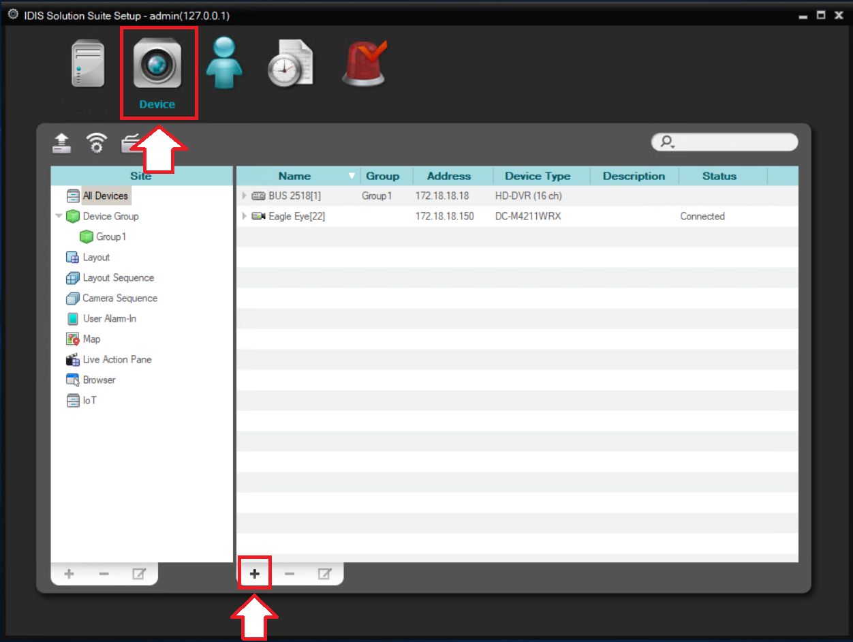The image size is (853, 642).
Task: Sort by the Address column header
Action: click(x=449, y=176)
